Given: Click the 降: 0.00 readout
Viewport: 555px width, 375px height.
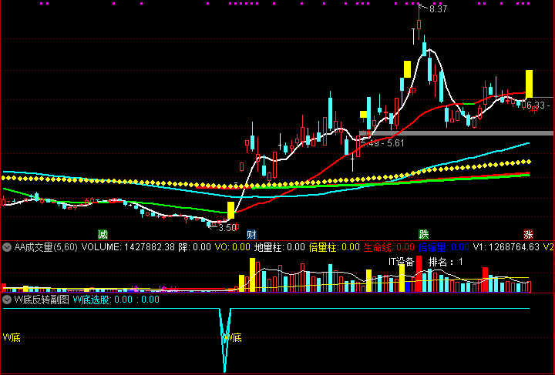Looking at the screenshot, I should (194, 247).
